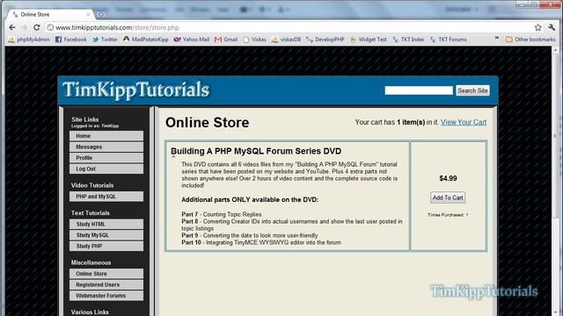This screenshot has height=316, width=563.
Task: Click the Online Store page heading
Action: click(x=208, y=123)
